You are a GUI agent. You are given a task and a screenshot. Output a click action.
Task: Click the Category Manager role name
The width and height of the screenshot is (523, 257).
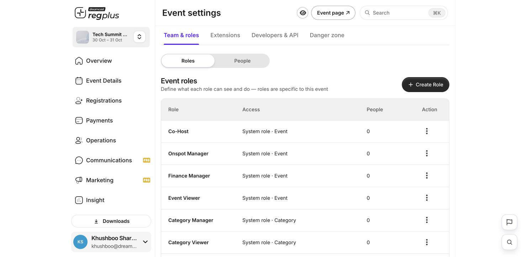coord(191,220)
